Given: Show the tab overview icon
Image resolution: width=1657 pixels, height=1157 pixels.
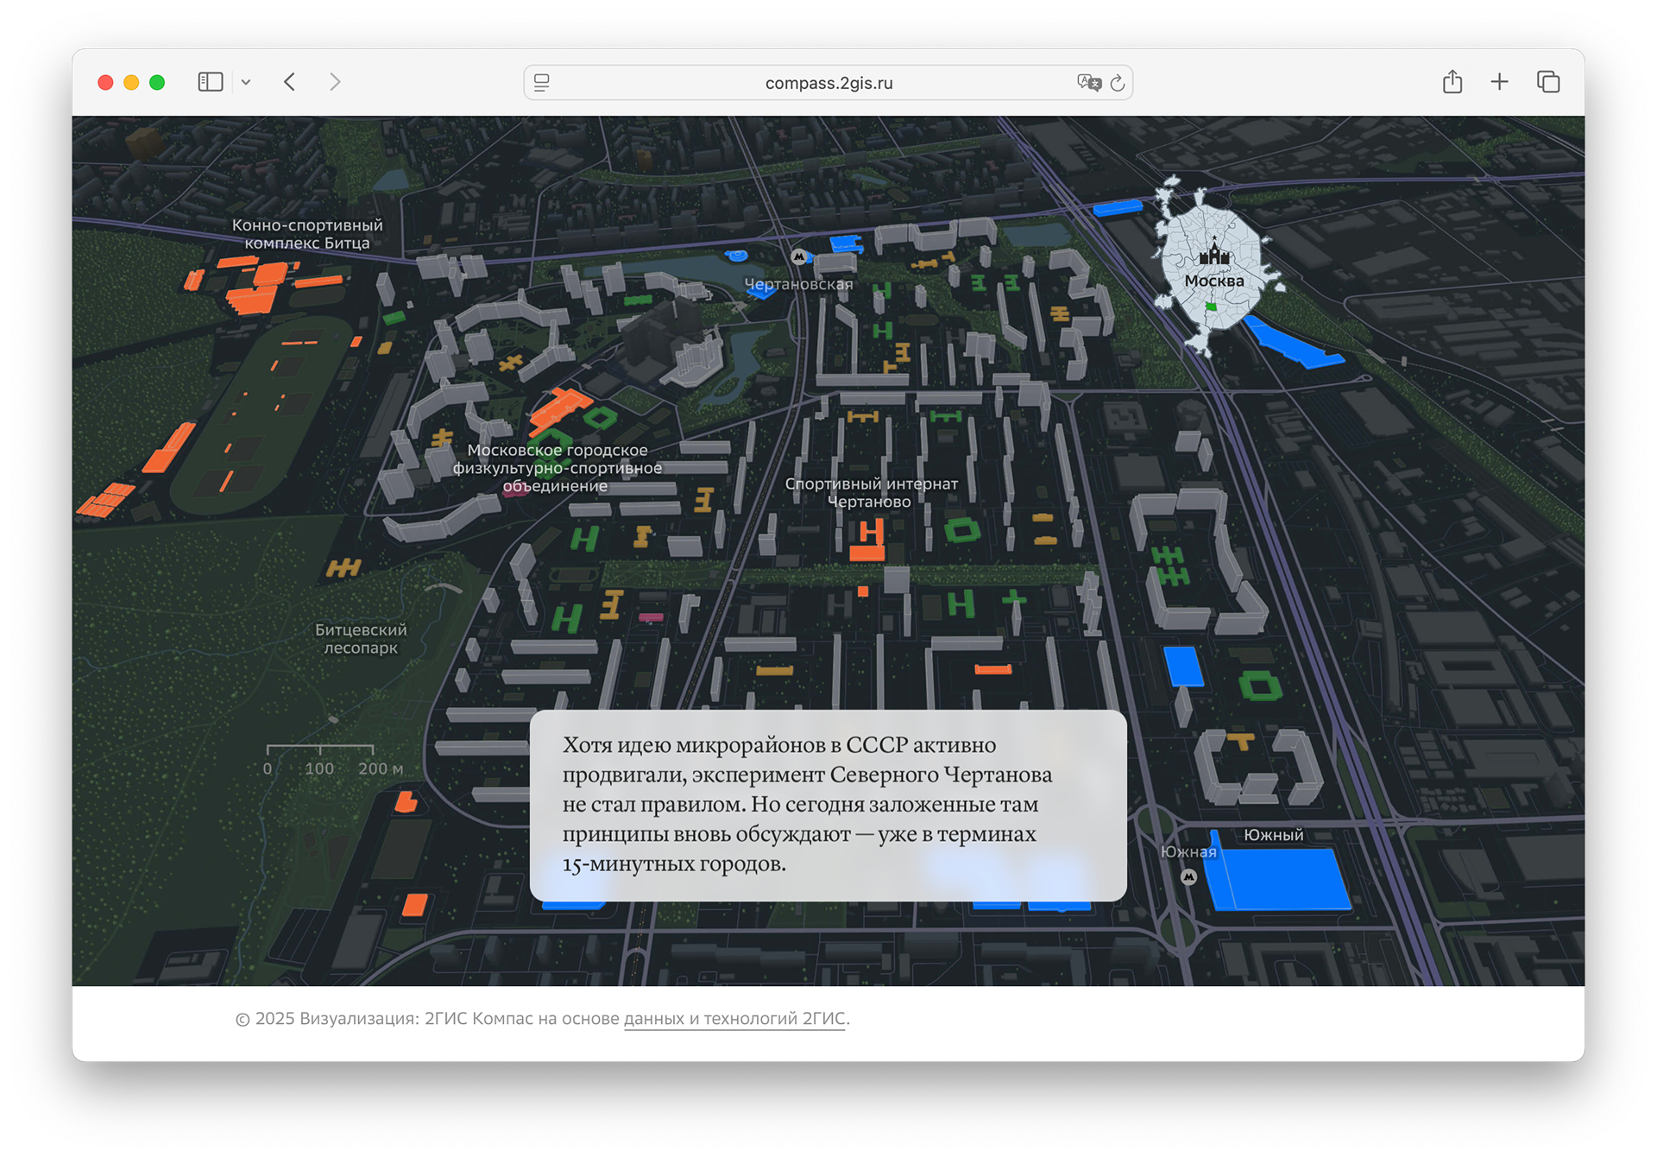Looking at the screenshot, I should coord(1548,82).
